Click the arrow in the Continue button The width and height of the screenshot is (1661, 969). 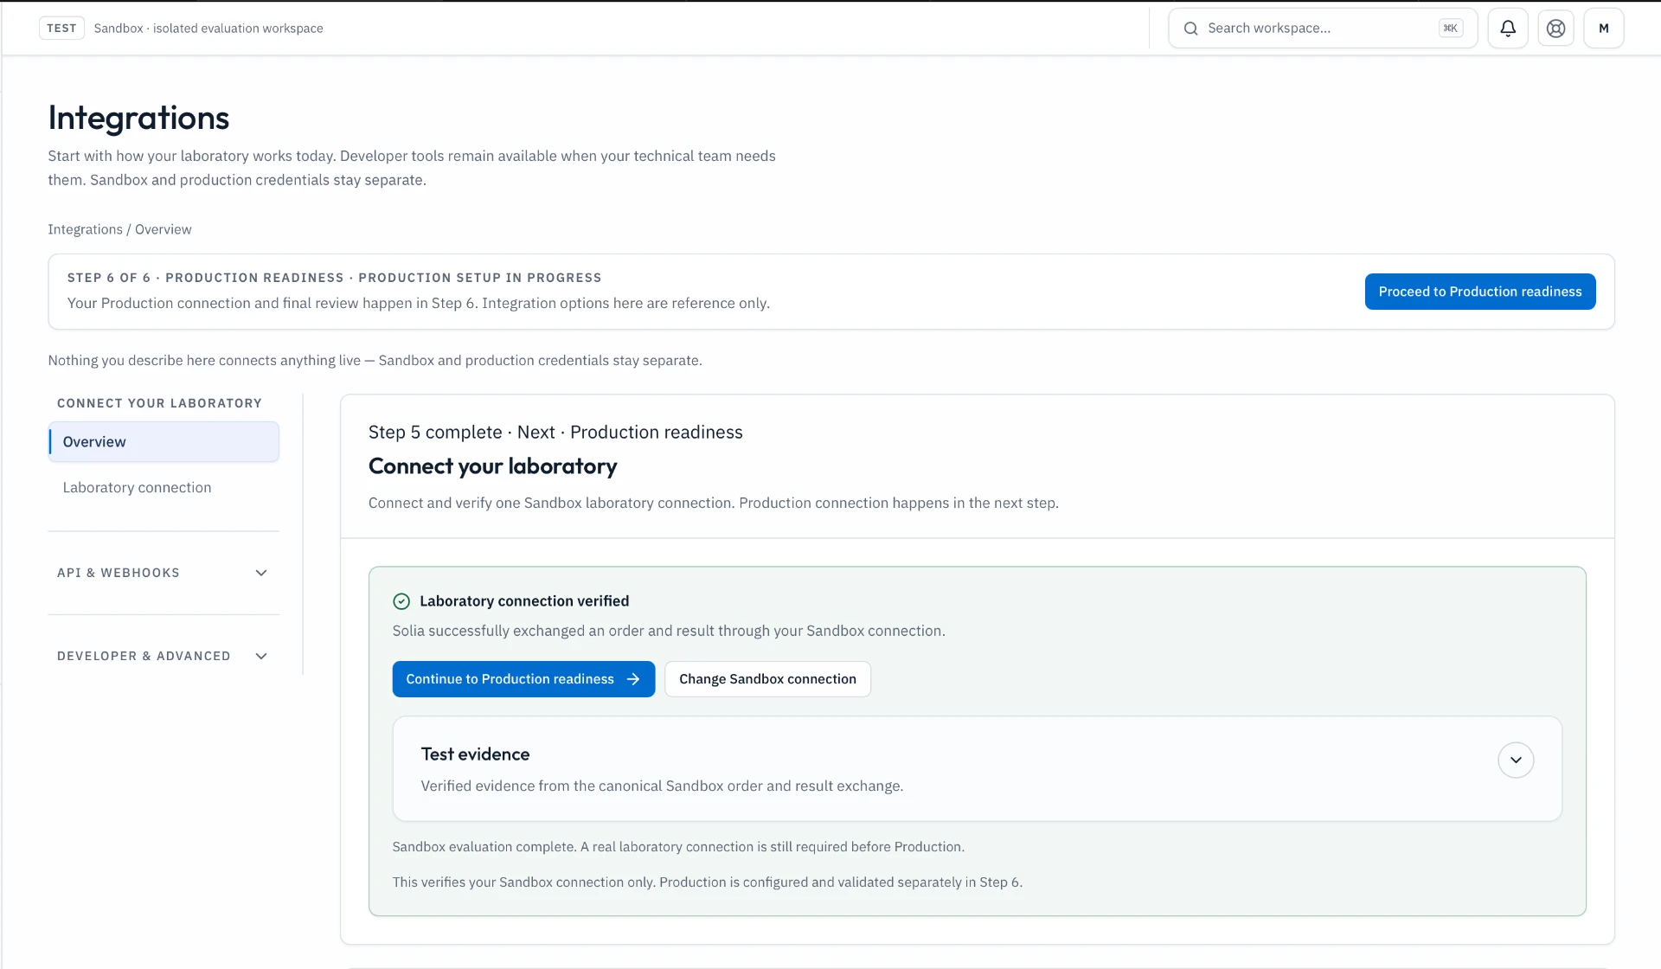click(633, 679)
